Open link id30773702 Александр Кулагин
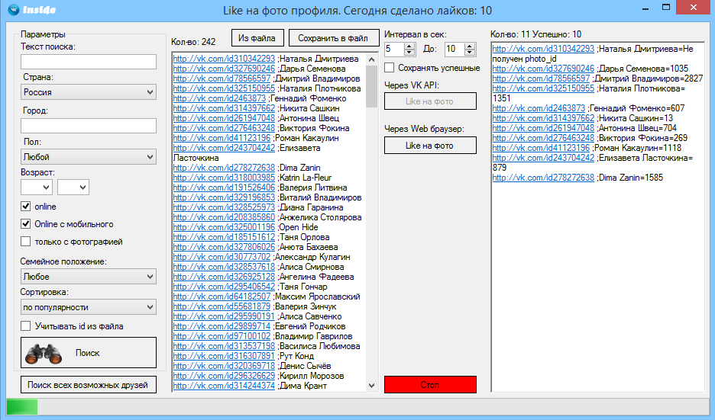Screen dimensions: 715x420 [x=222, y=257]
